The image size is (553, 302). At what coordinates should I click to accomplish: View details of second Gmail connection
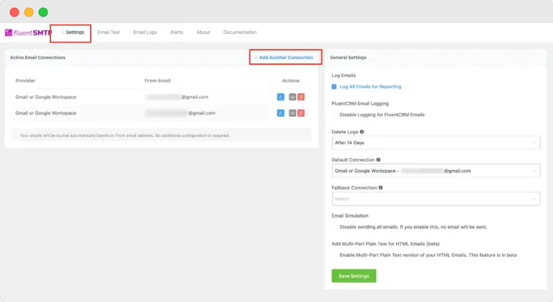tap(292, 112)
